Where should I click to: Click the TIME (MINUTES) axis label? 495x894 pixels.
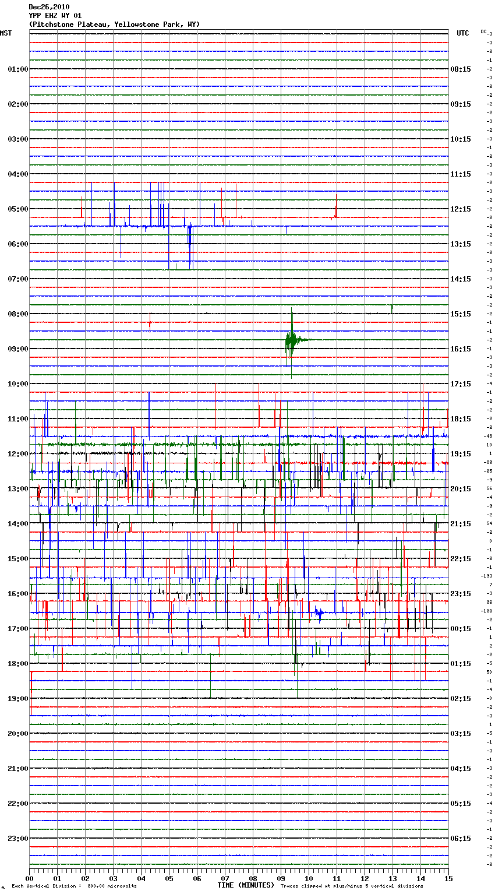click(246, 885)
